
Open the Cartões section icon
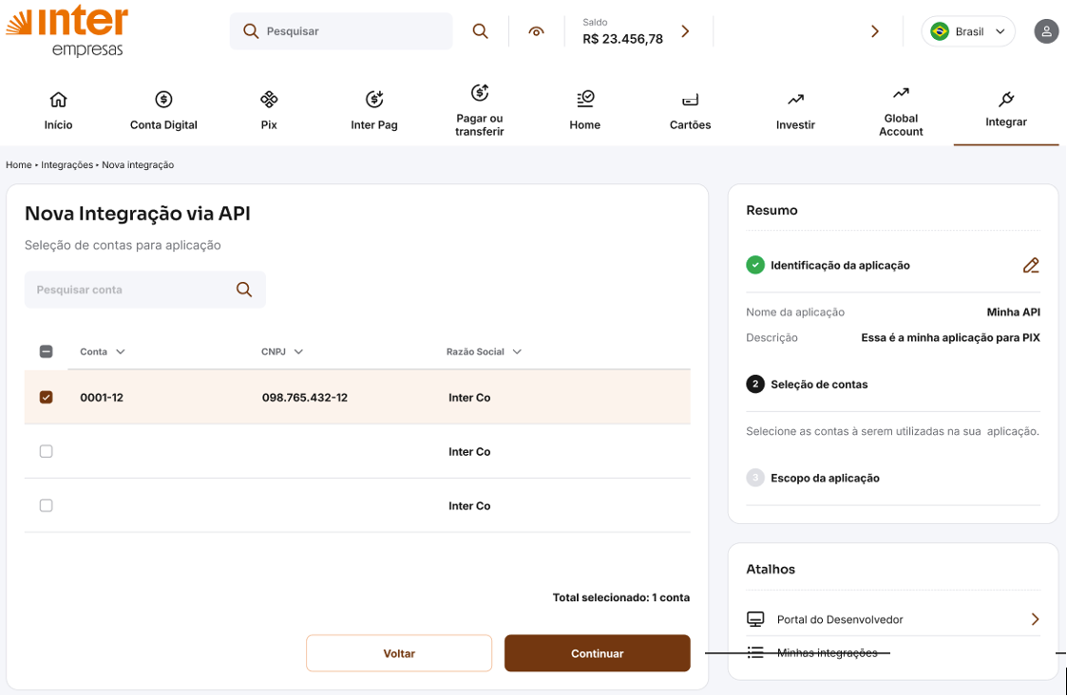[x=690, y=100]
